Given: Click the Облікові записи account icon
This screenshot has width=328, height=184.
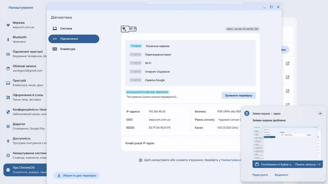Looking at the screenshot, I should [x=8, y=68].
